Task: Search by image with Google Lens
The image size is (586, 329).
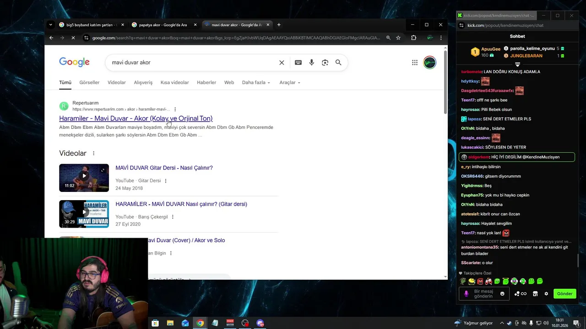Action: pyautogui.click(x=325, y=63)
